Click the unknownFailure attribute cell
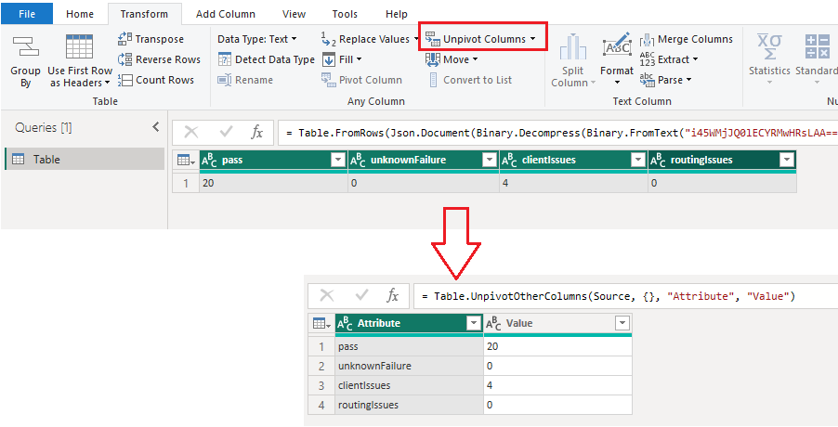Image resolution: width=838 pixels, height=427 pixels. (x=409, y=366)
